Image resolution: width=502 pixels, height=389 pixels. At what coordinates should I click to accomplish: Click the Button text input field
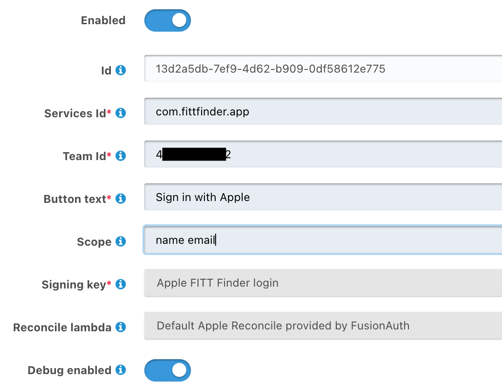coord(323,197)
